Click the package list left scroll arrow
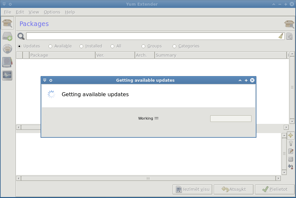The width and height of the screenshot is (296, 198). [18, 127]
